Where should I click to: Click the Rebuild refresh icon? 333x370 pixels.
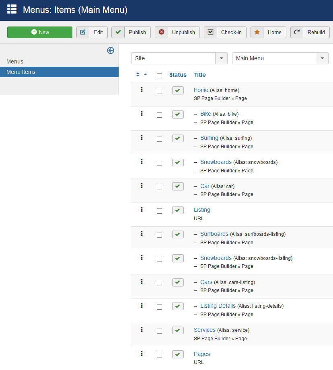[297, 32]
